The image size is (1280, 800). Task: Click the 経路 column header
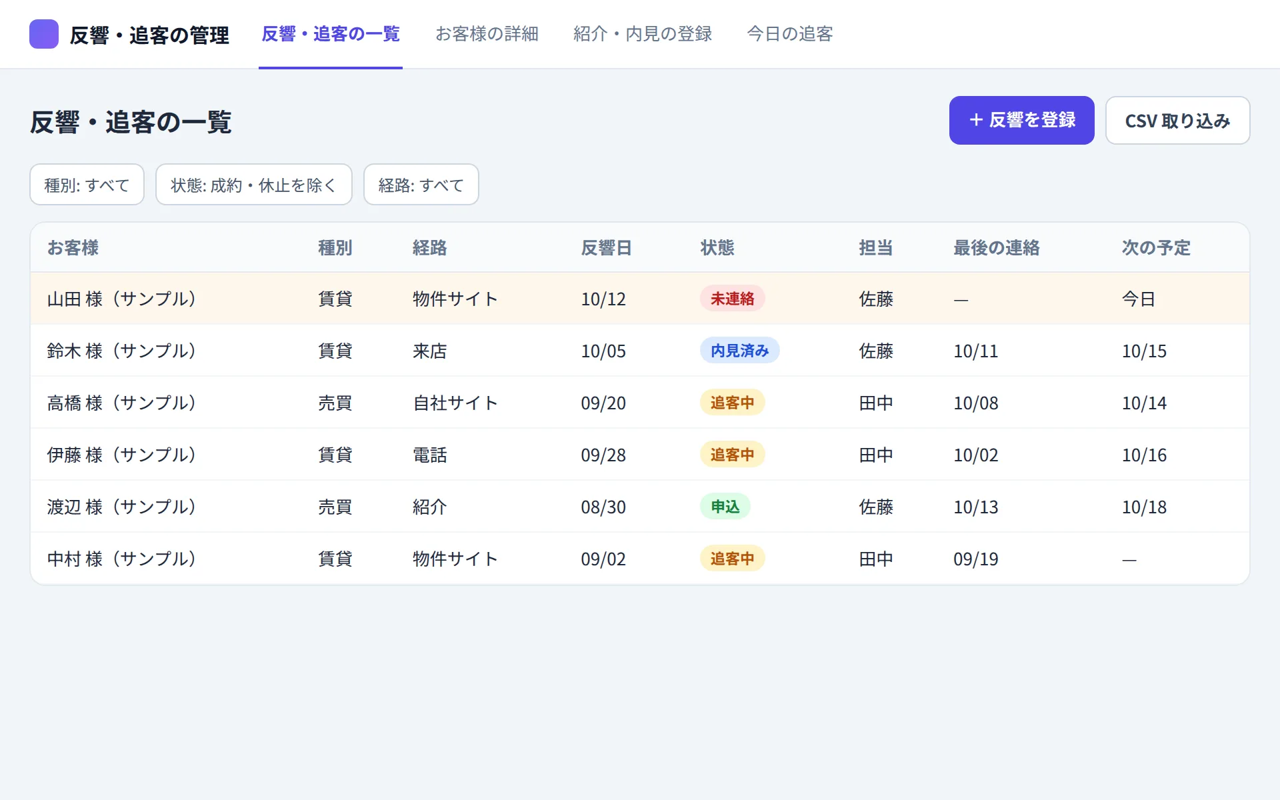tap(429, 248)
